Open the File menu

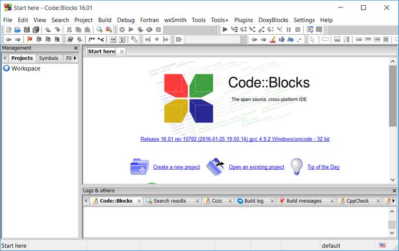click(x=7, y=20)
